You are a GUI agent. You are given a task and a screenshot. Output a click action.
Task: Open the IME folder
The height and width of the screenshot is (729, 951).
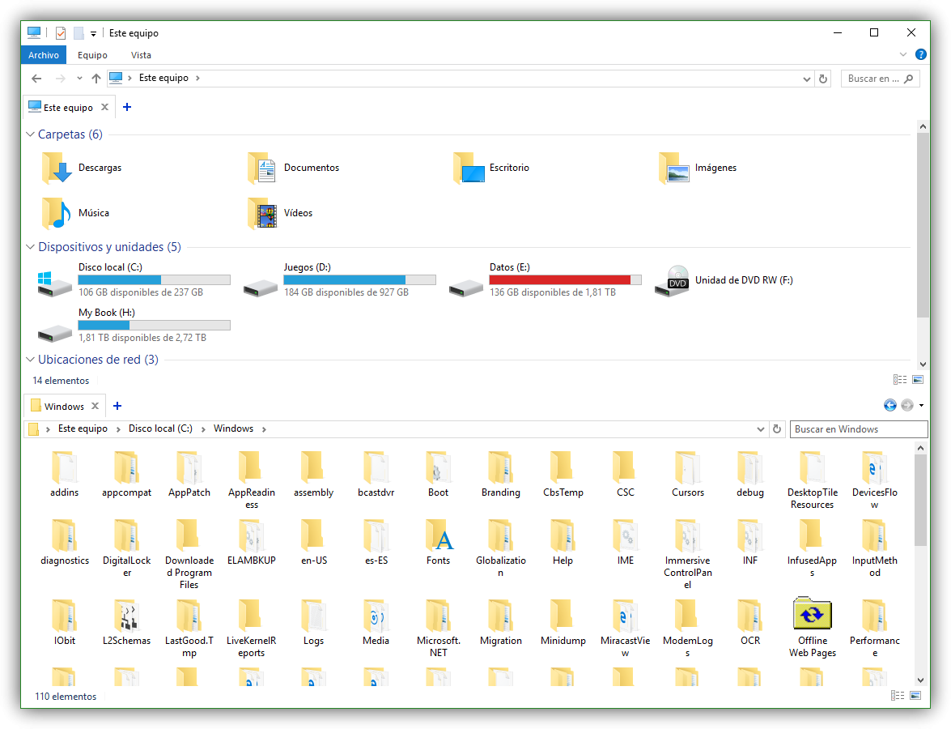pyautogui.click(x=626, y=542)
